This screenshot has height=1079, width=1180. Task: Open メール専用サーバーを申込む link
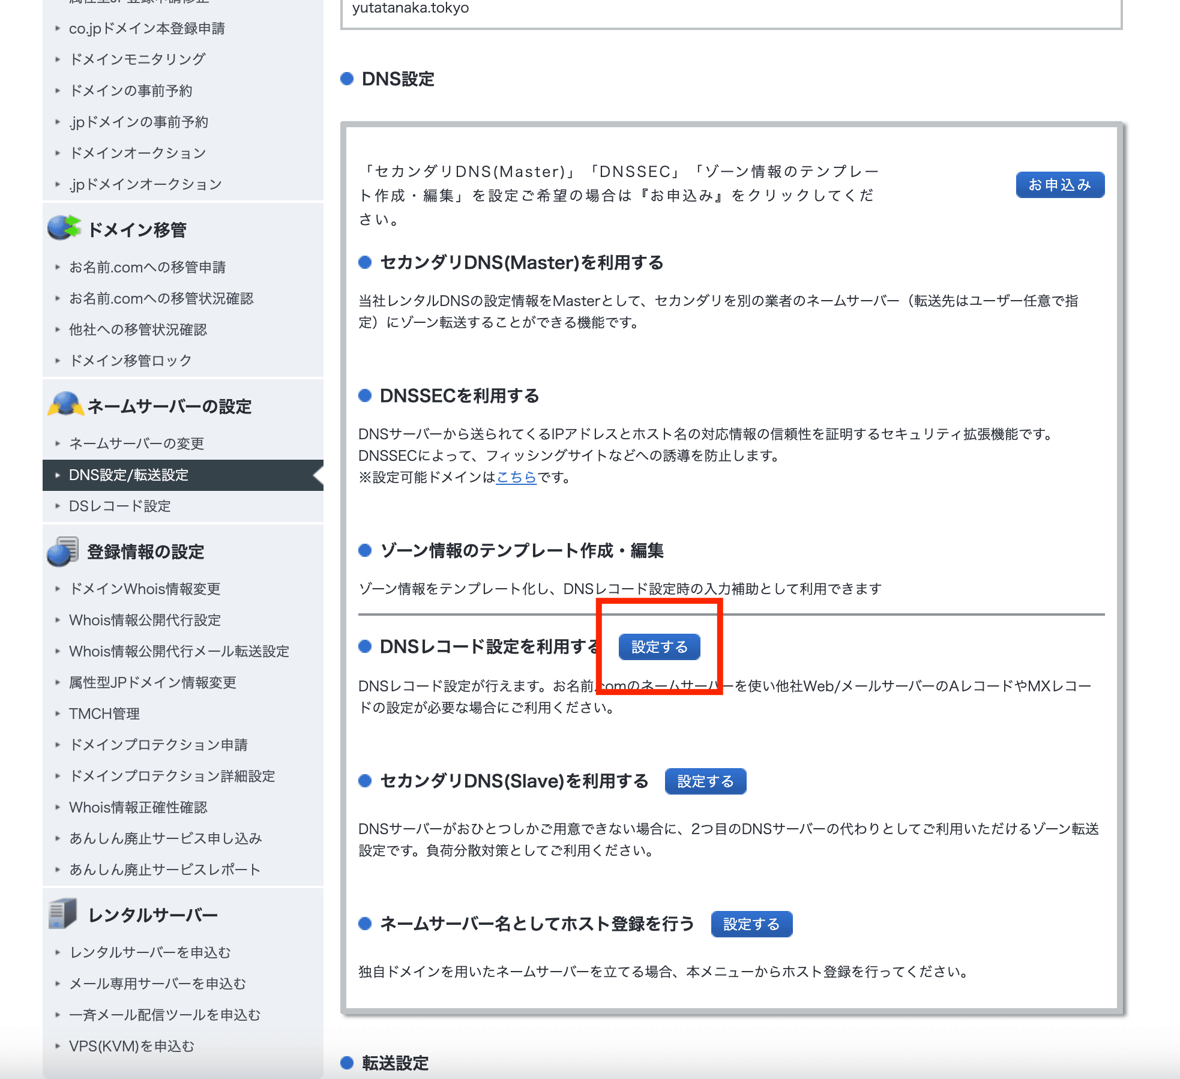(158, 984)
